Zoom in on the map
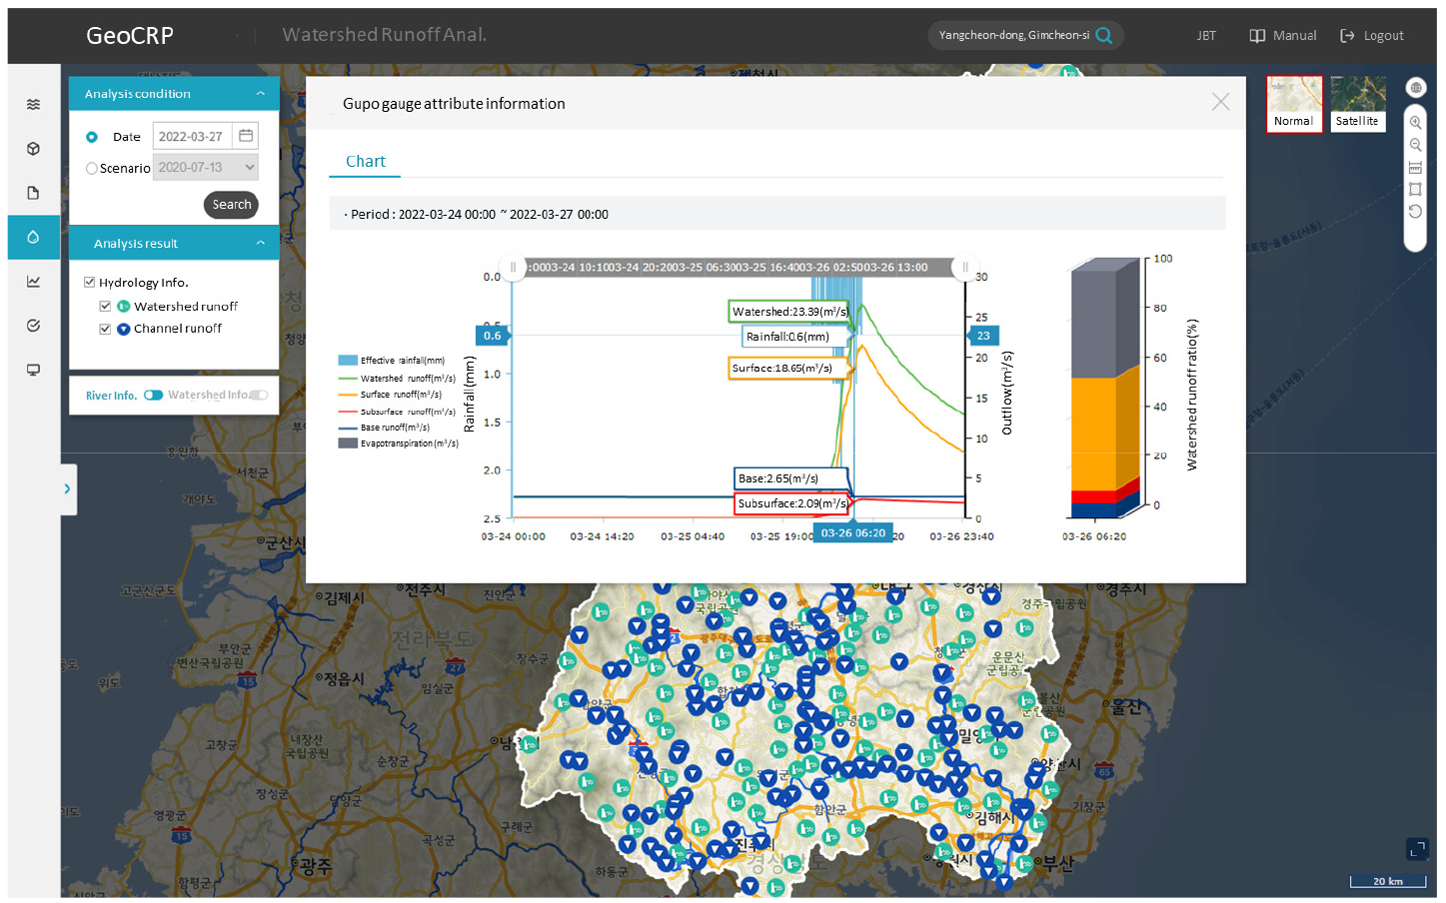The width and height of the screenshot is (1446, 903). click(x=1415, y=122)
